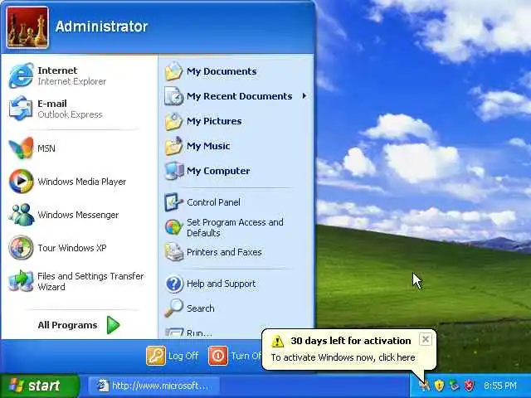Select Control Panel text label
The width and height of the screenshot is (531, 398).
pos(213,202)
